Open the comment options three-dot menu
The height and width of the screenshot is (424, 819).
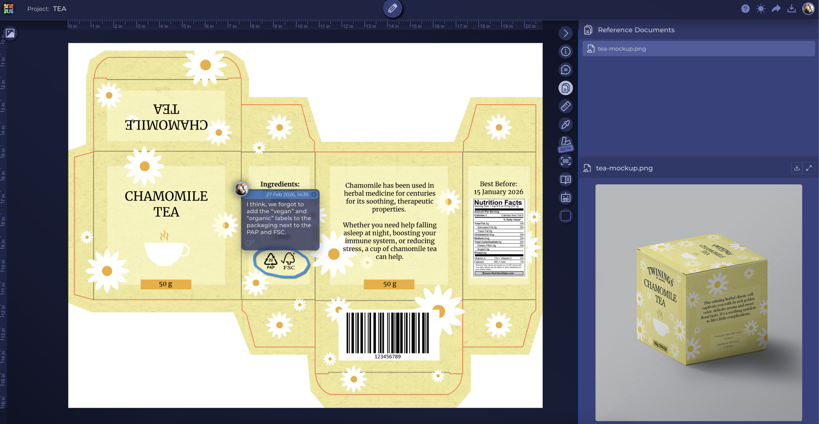click(314, 195)
